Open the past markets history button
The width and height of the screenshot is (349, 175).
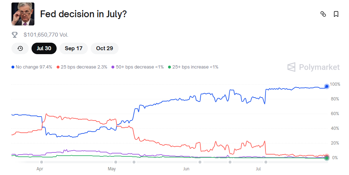(x=20, y=48)
